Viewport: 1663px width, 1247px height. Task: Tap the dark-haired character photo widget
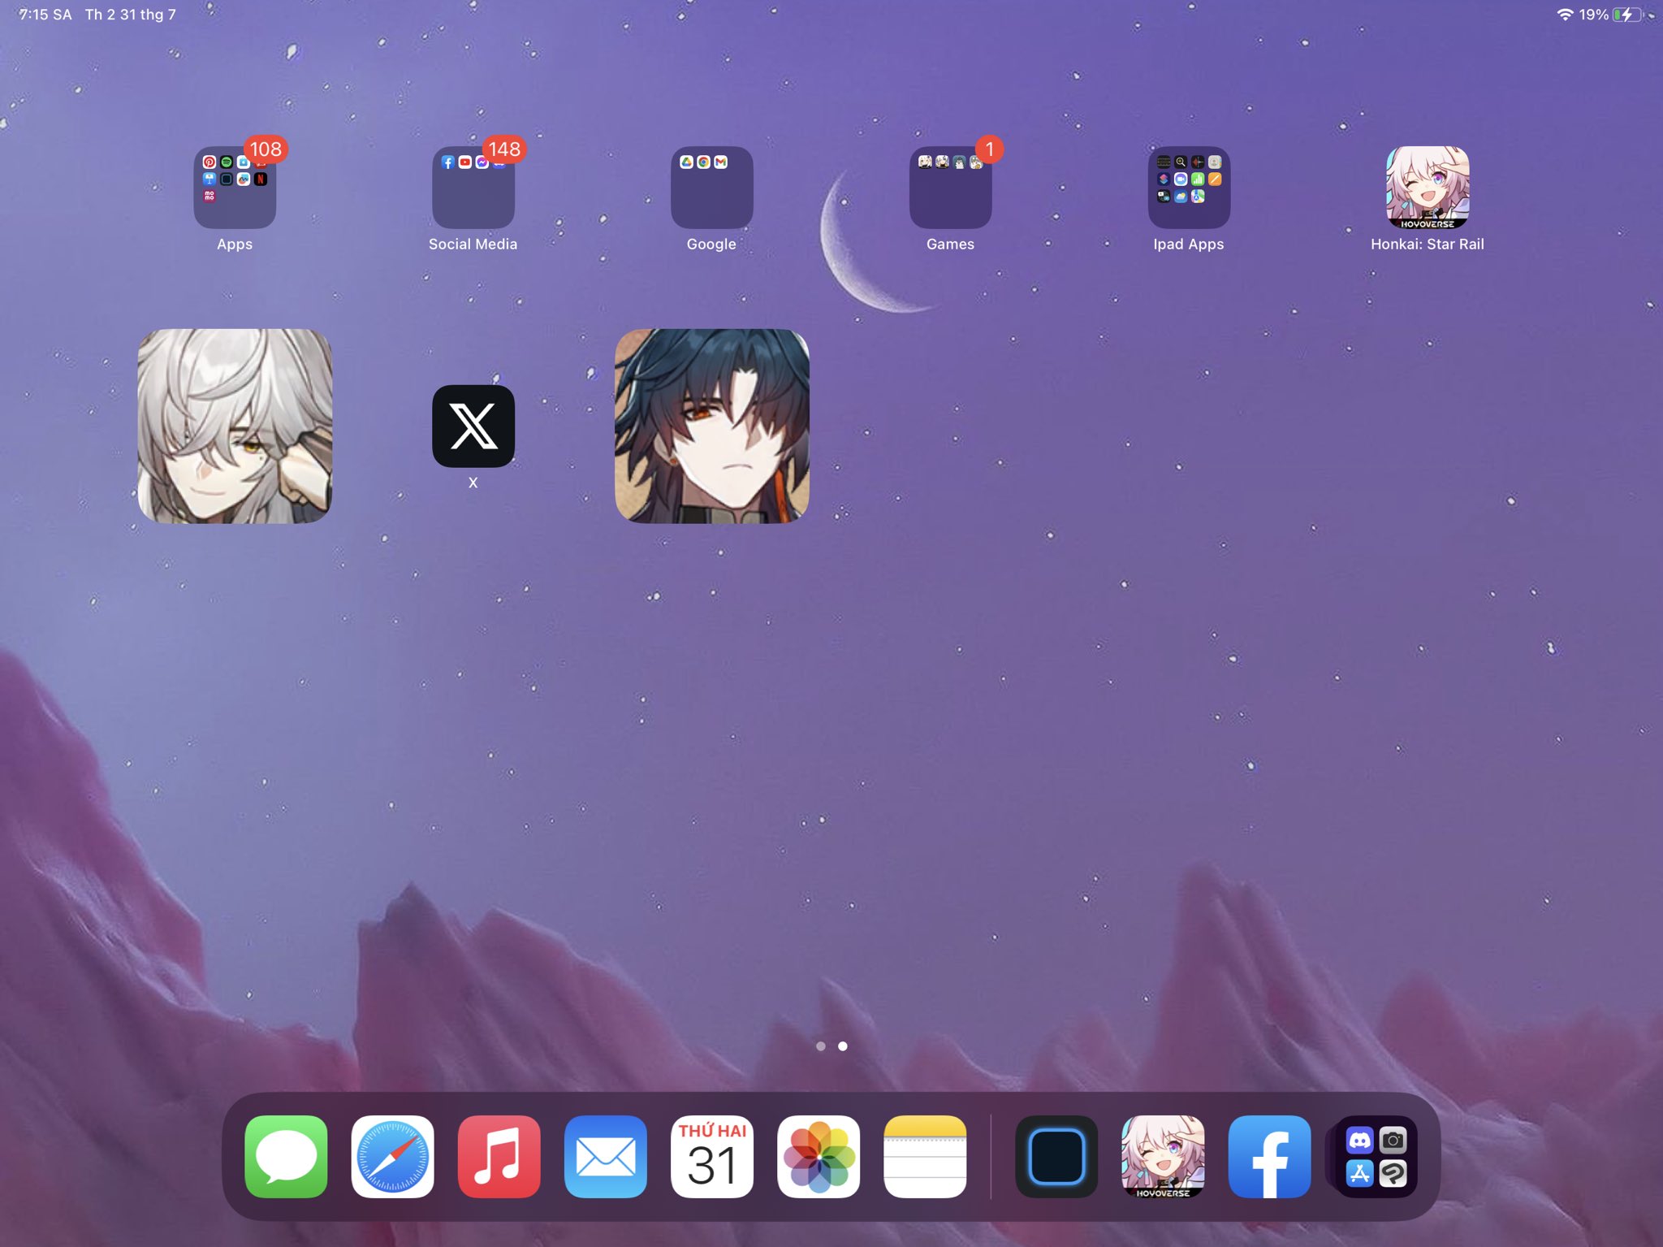click(711, 426)
